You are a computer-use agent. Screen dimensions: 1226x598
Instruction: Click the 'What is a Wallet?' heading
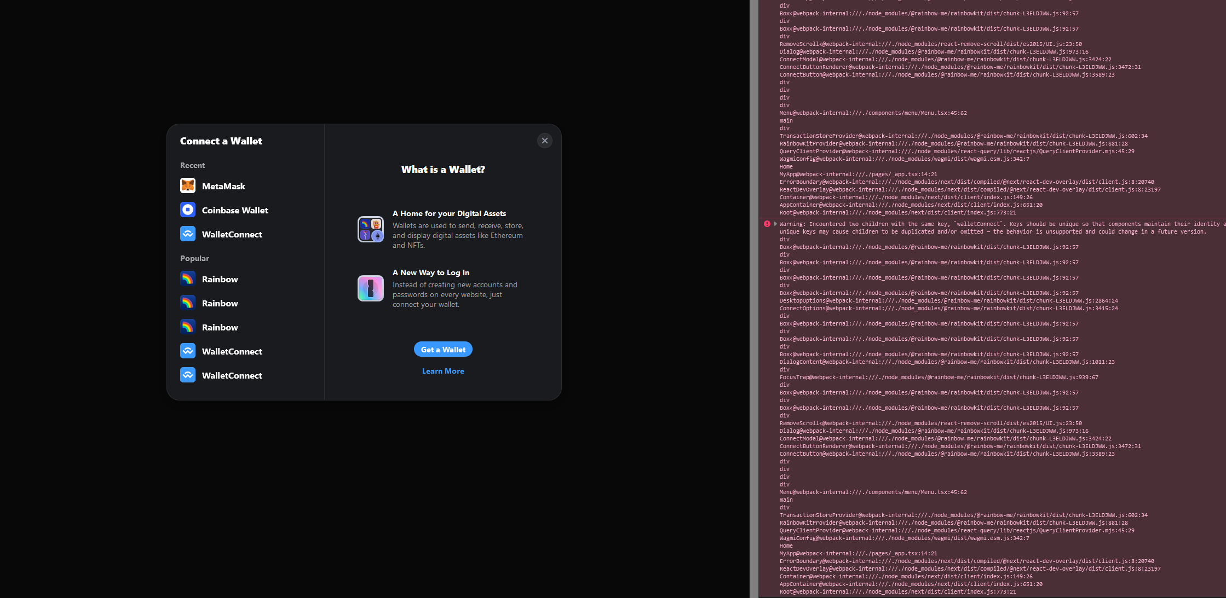443,170
